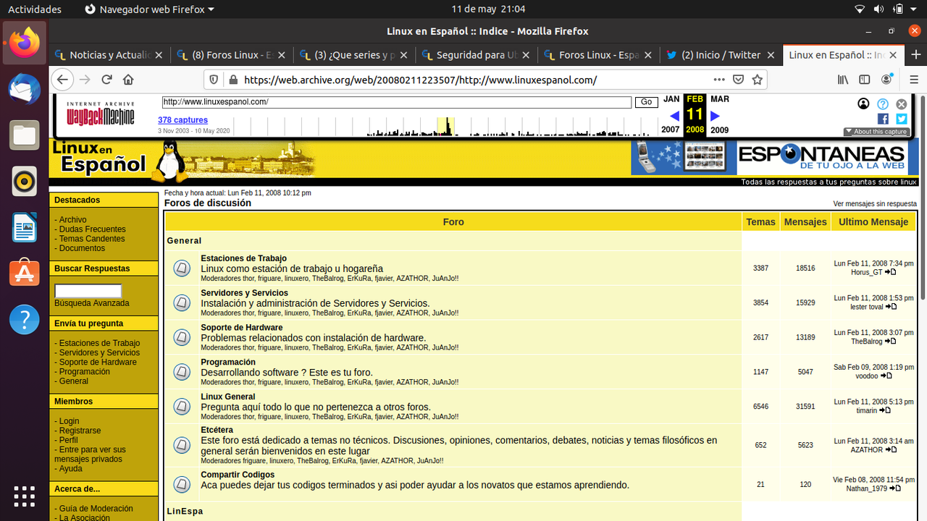Go to Firefox home page icon
Viewport: 927px width, 521px height.
point(128,80)
